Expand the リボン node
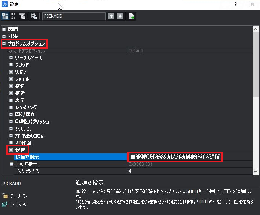 tap(11, 72)
